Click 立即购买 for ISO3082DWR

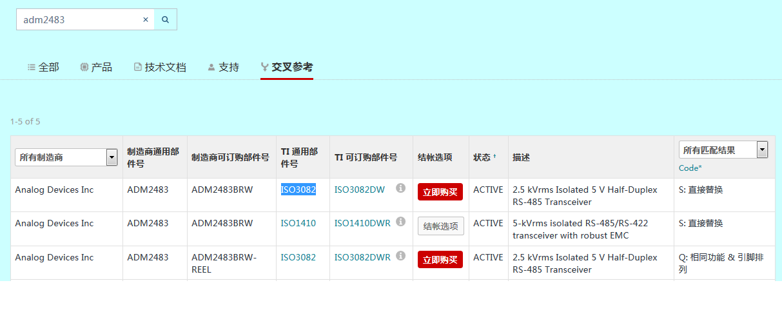click(440, 260)
